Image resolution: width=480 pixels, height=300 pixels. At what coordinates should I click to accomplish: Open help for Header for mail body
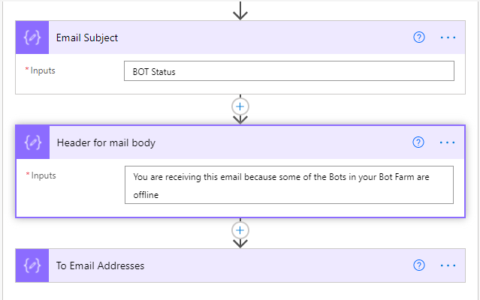pyautogui.click(x=419, y=142)
